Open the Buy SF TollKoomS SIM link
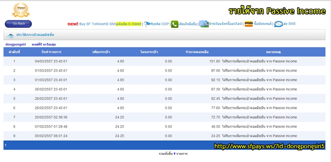 (x=97, y=24)
